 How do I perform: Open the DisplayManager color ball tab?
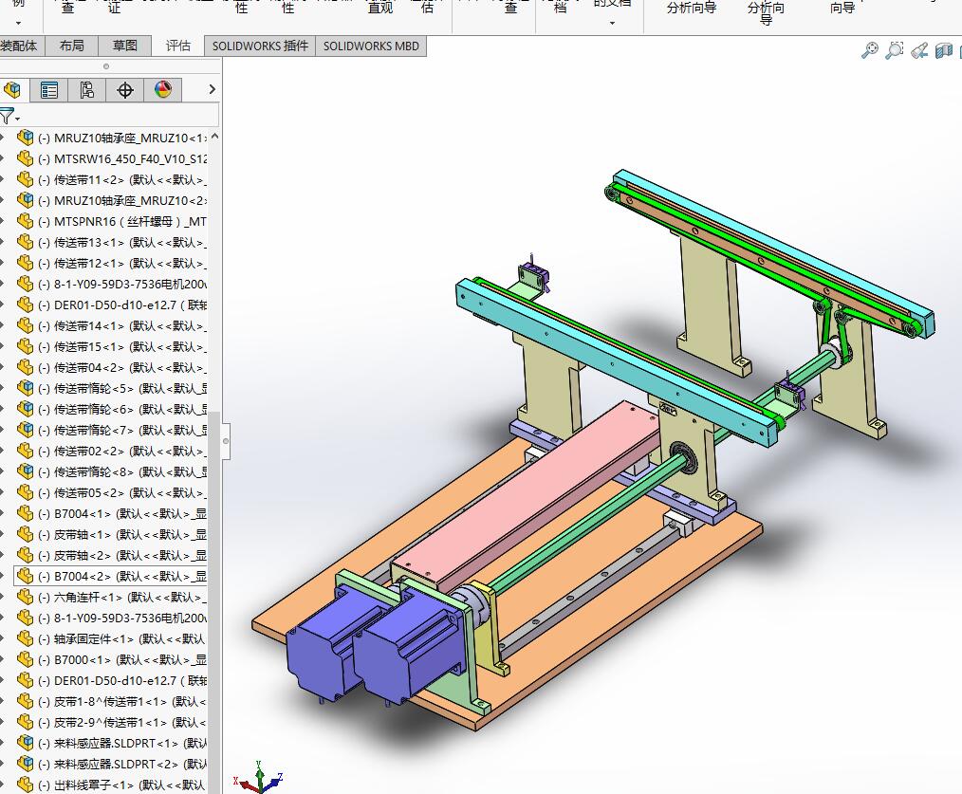(162, 90)
